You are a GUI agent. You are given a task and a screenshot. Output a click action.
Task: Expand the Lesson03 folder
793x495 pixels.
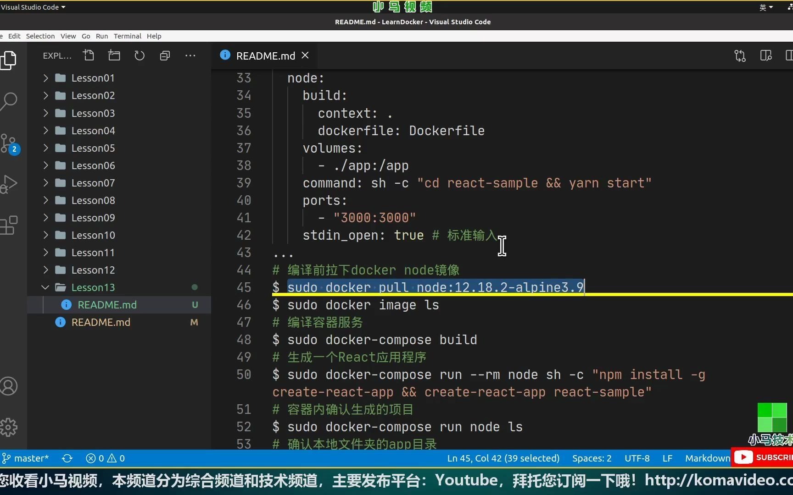pyautogui.click(x=119, y=113)
